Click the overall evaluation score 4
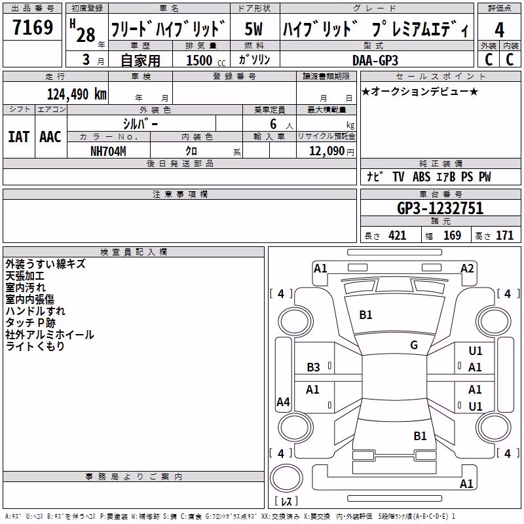 click(x=499, y=29)
